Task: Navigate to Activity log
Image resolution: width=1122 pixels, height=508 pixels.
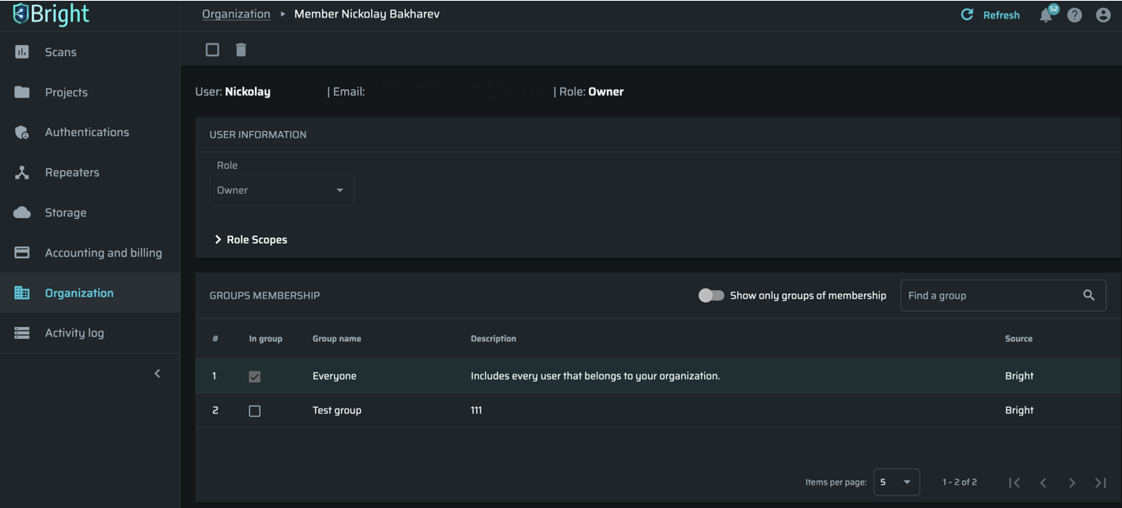Action: point(74,333)
